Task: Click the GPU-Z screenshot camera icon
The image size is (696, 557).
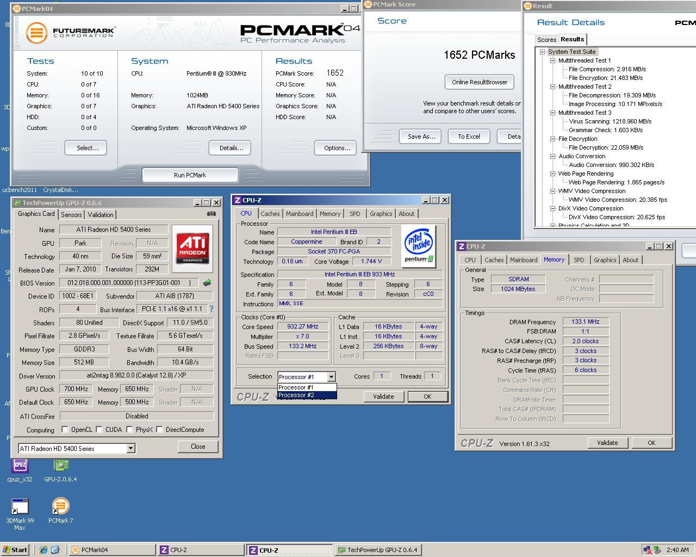Action: (211, 214)
